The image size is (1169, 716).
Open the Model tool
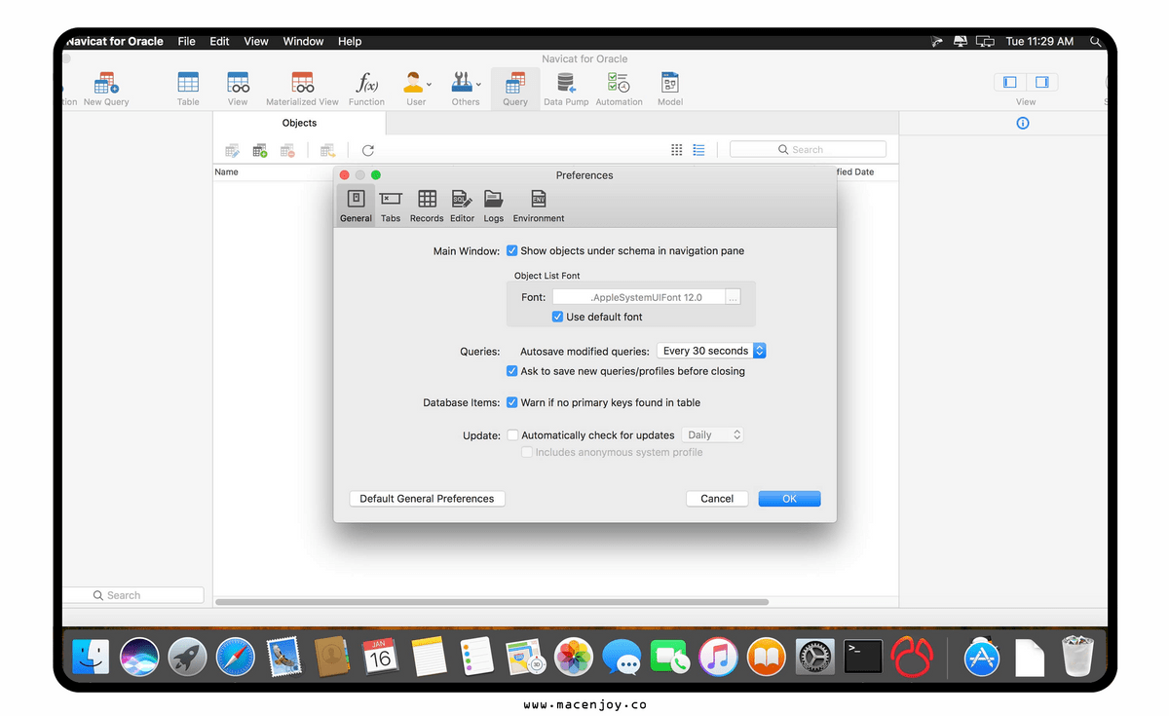669,88
